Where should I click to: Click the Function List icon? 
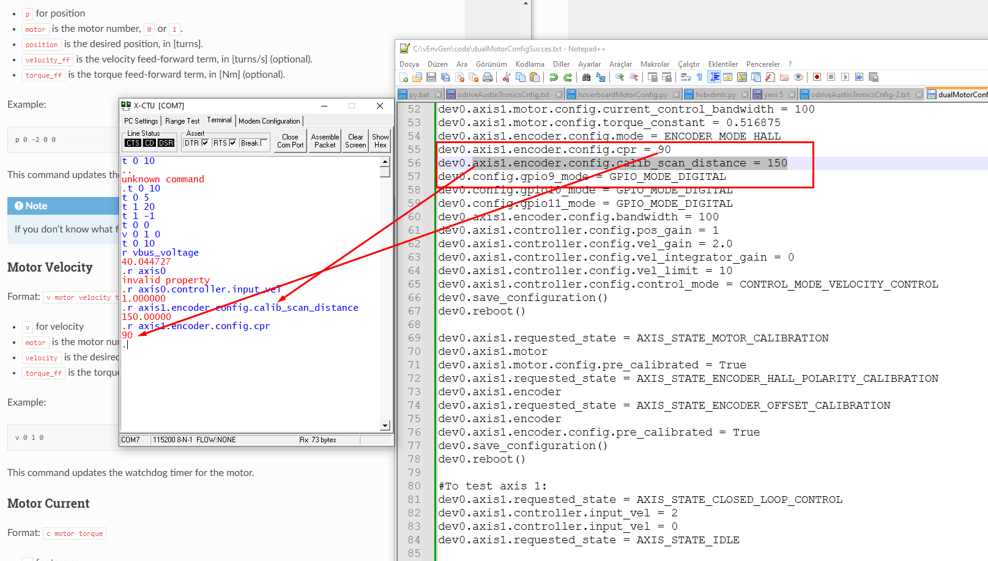point(770,77)
